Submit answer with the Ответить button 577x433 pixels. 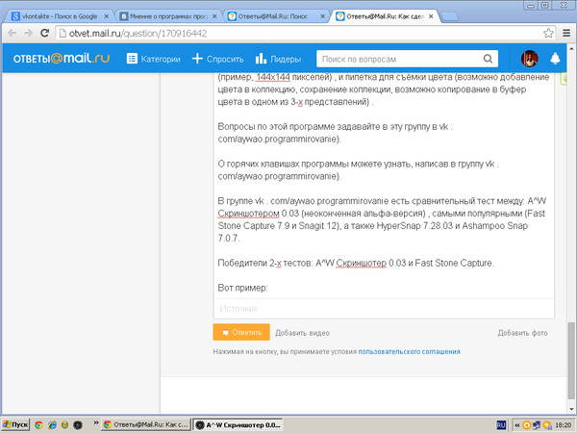241,332
